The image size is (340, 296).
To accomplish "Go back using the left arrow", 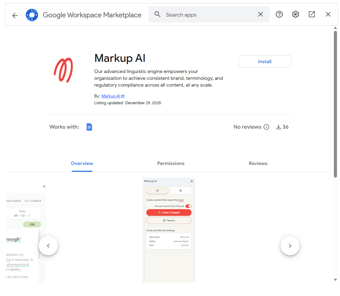I will (15, 15).
